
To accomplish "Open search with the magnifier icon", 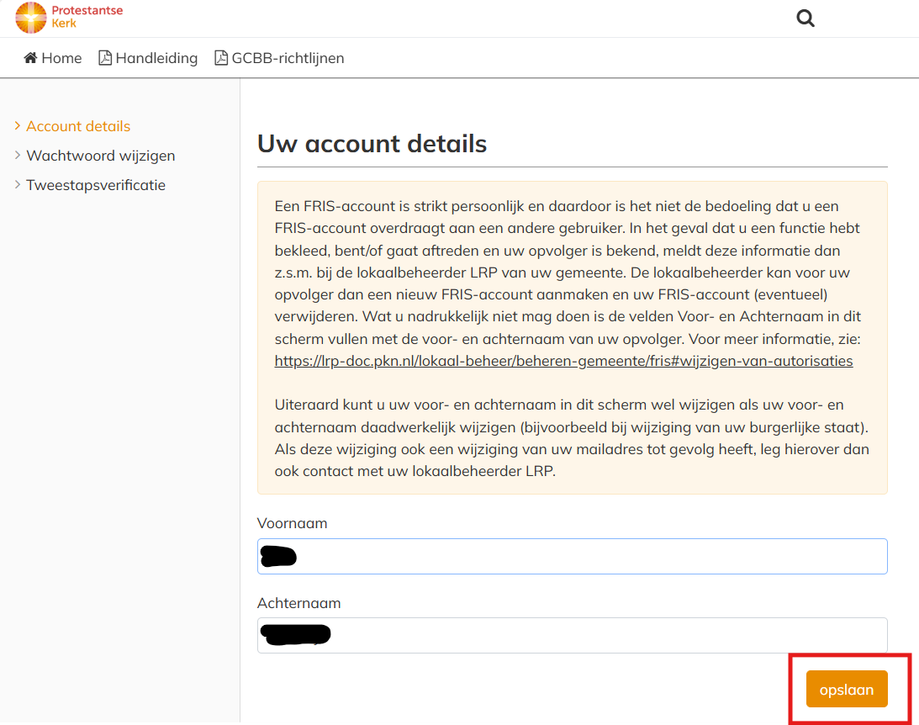I will 805,19.
